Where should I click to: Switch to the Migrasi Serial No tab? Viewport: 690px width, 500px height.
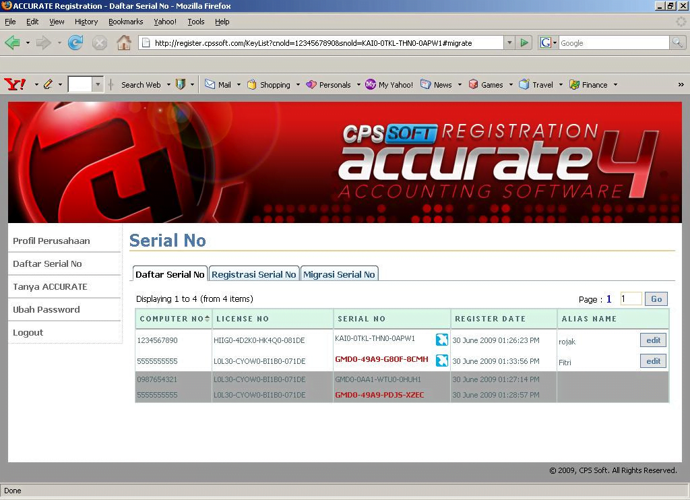339,274
